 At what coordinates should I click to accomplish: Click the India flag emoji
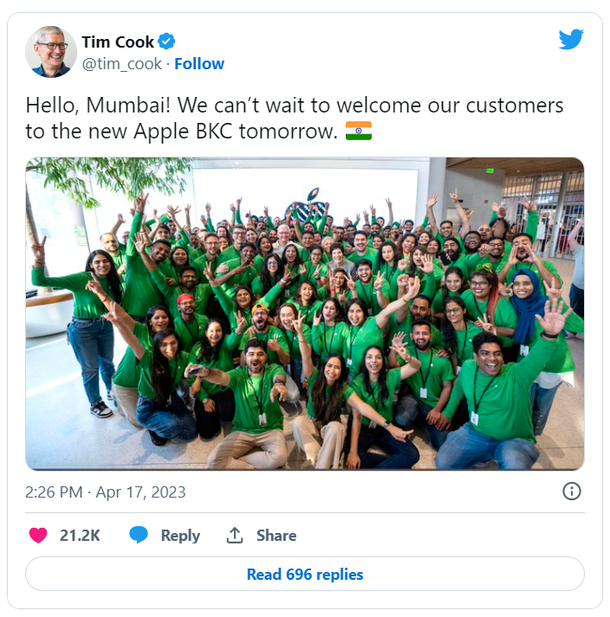[359, 131]
